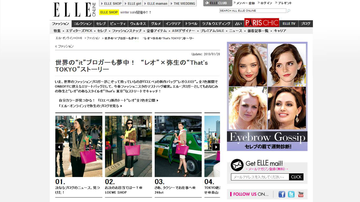Open 特集 submenu item
The height and width of the screenshot is (202, 360).
click(x=57, y=31)
